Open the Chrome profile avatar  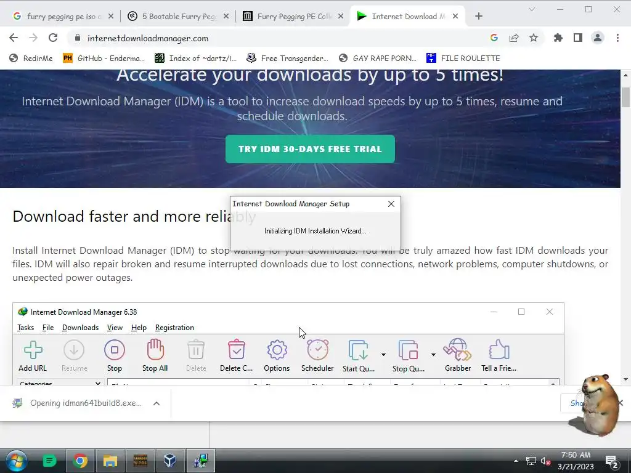pyautogui.click(x=598, y=38)
